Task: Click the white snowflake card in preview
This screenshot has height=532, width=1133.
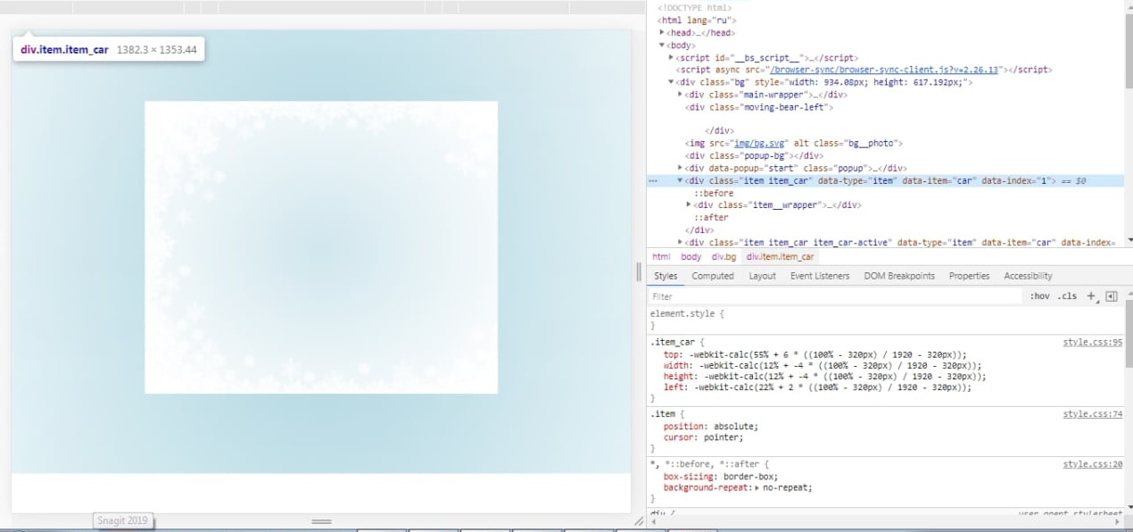Action: tap(321, 247)
